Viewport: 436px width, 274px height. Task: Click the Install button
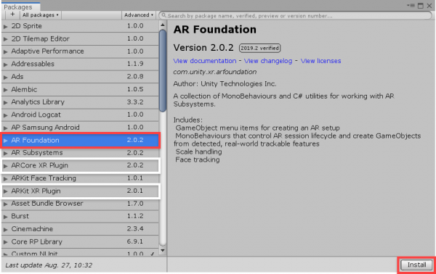pos(416,265)
